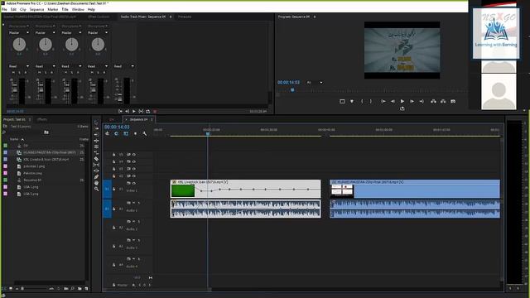Click Go to Out in Program monitor

(x=422, y=101)
